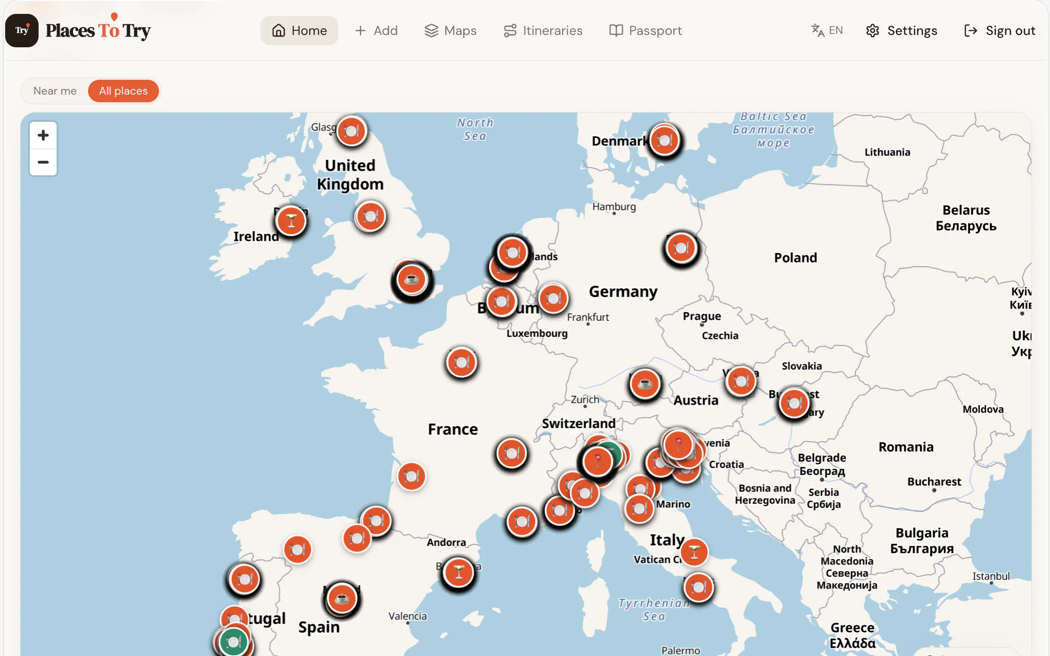Viewport: 1050px width, 656px height.
Task: Open the restaurant pin near San Marino
Action: pos(639,508)
